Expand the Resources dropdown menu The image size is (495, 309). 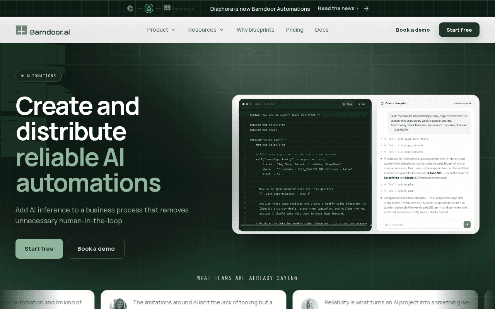206,30
